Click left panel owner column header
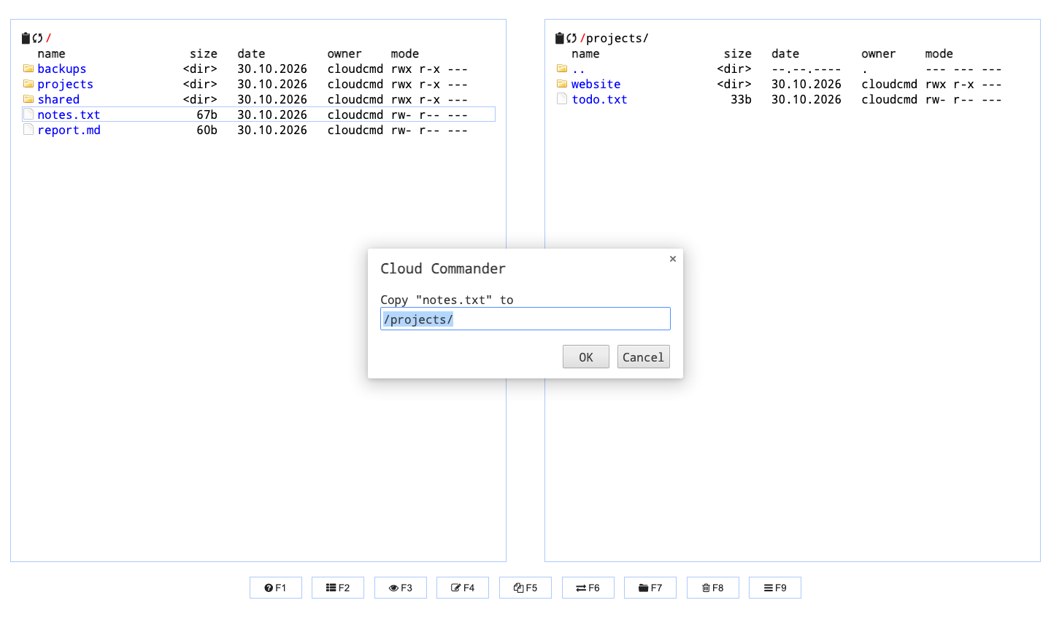This screenshot has width=1051, height=627. 344,53
